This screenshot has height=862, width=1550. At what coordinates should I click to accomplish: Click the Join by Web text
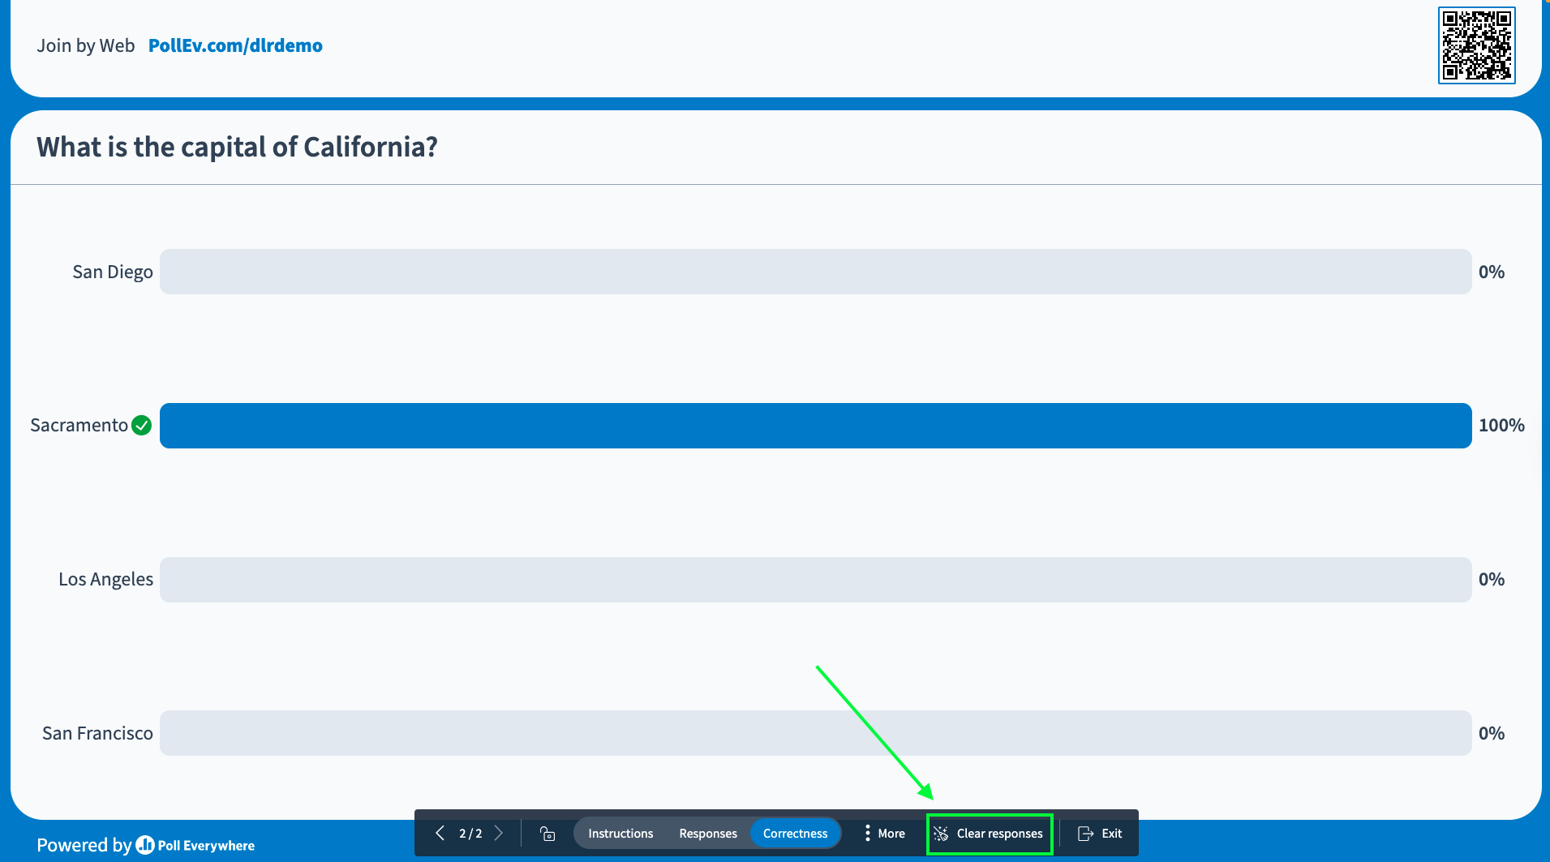[x=86, y=45]
